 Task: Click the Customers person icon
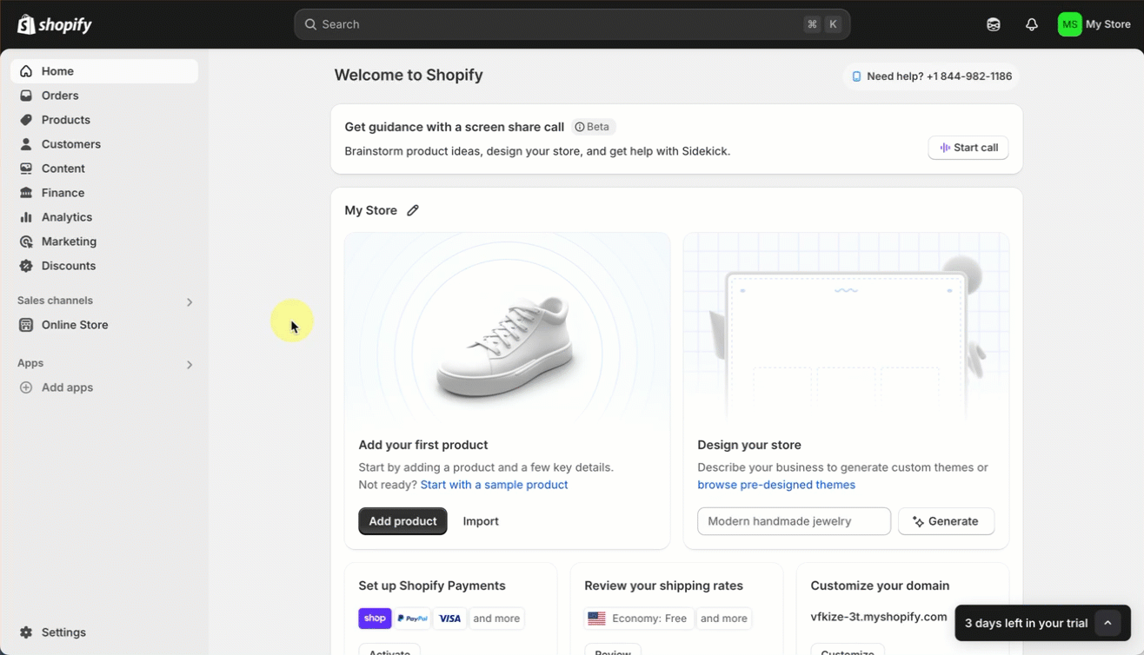pyautogui.click(x=26, y=144)
